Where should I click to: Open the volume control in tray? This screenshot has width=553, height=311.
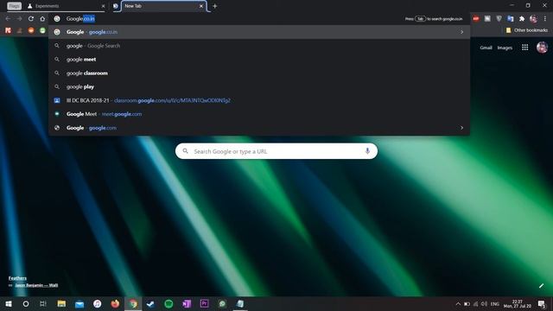tap(484, 304)
